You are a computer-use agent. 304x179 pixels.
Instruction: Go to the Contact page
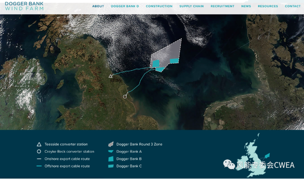(293, 6)
